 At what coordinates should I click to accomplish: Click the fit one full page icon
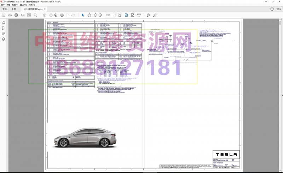126,15
